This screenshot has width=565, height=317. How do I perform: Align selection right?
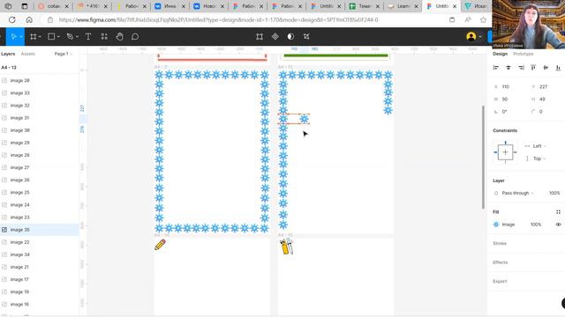[521, 68]
